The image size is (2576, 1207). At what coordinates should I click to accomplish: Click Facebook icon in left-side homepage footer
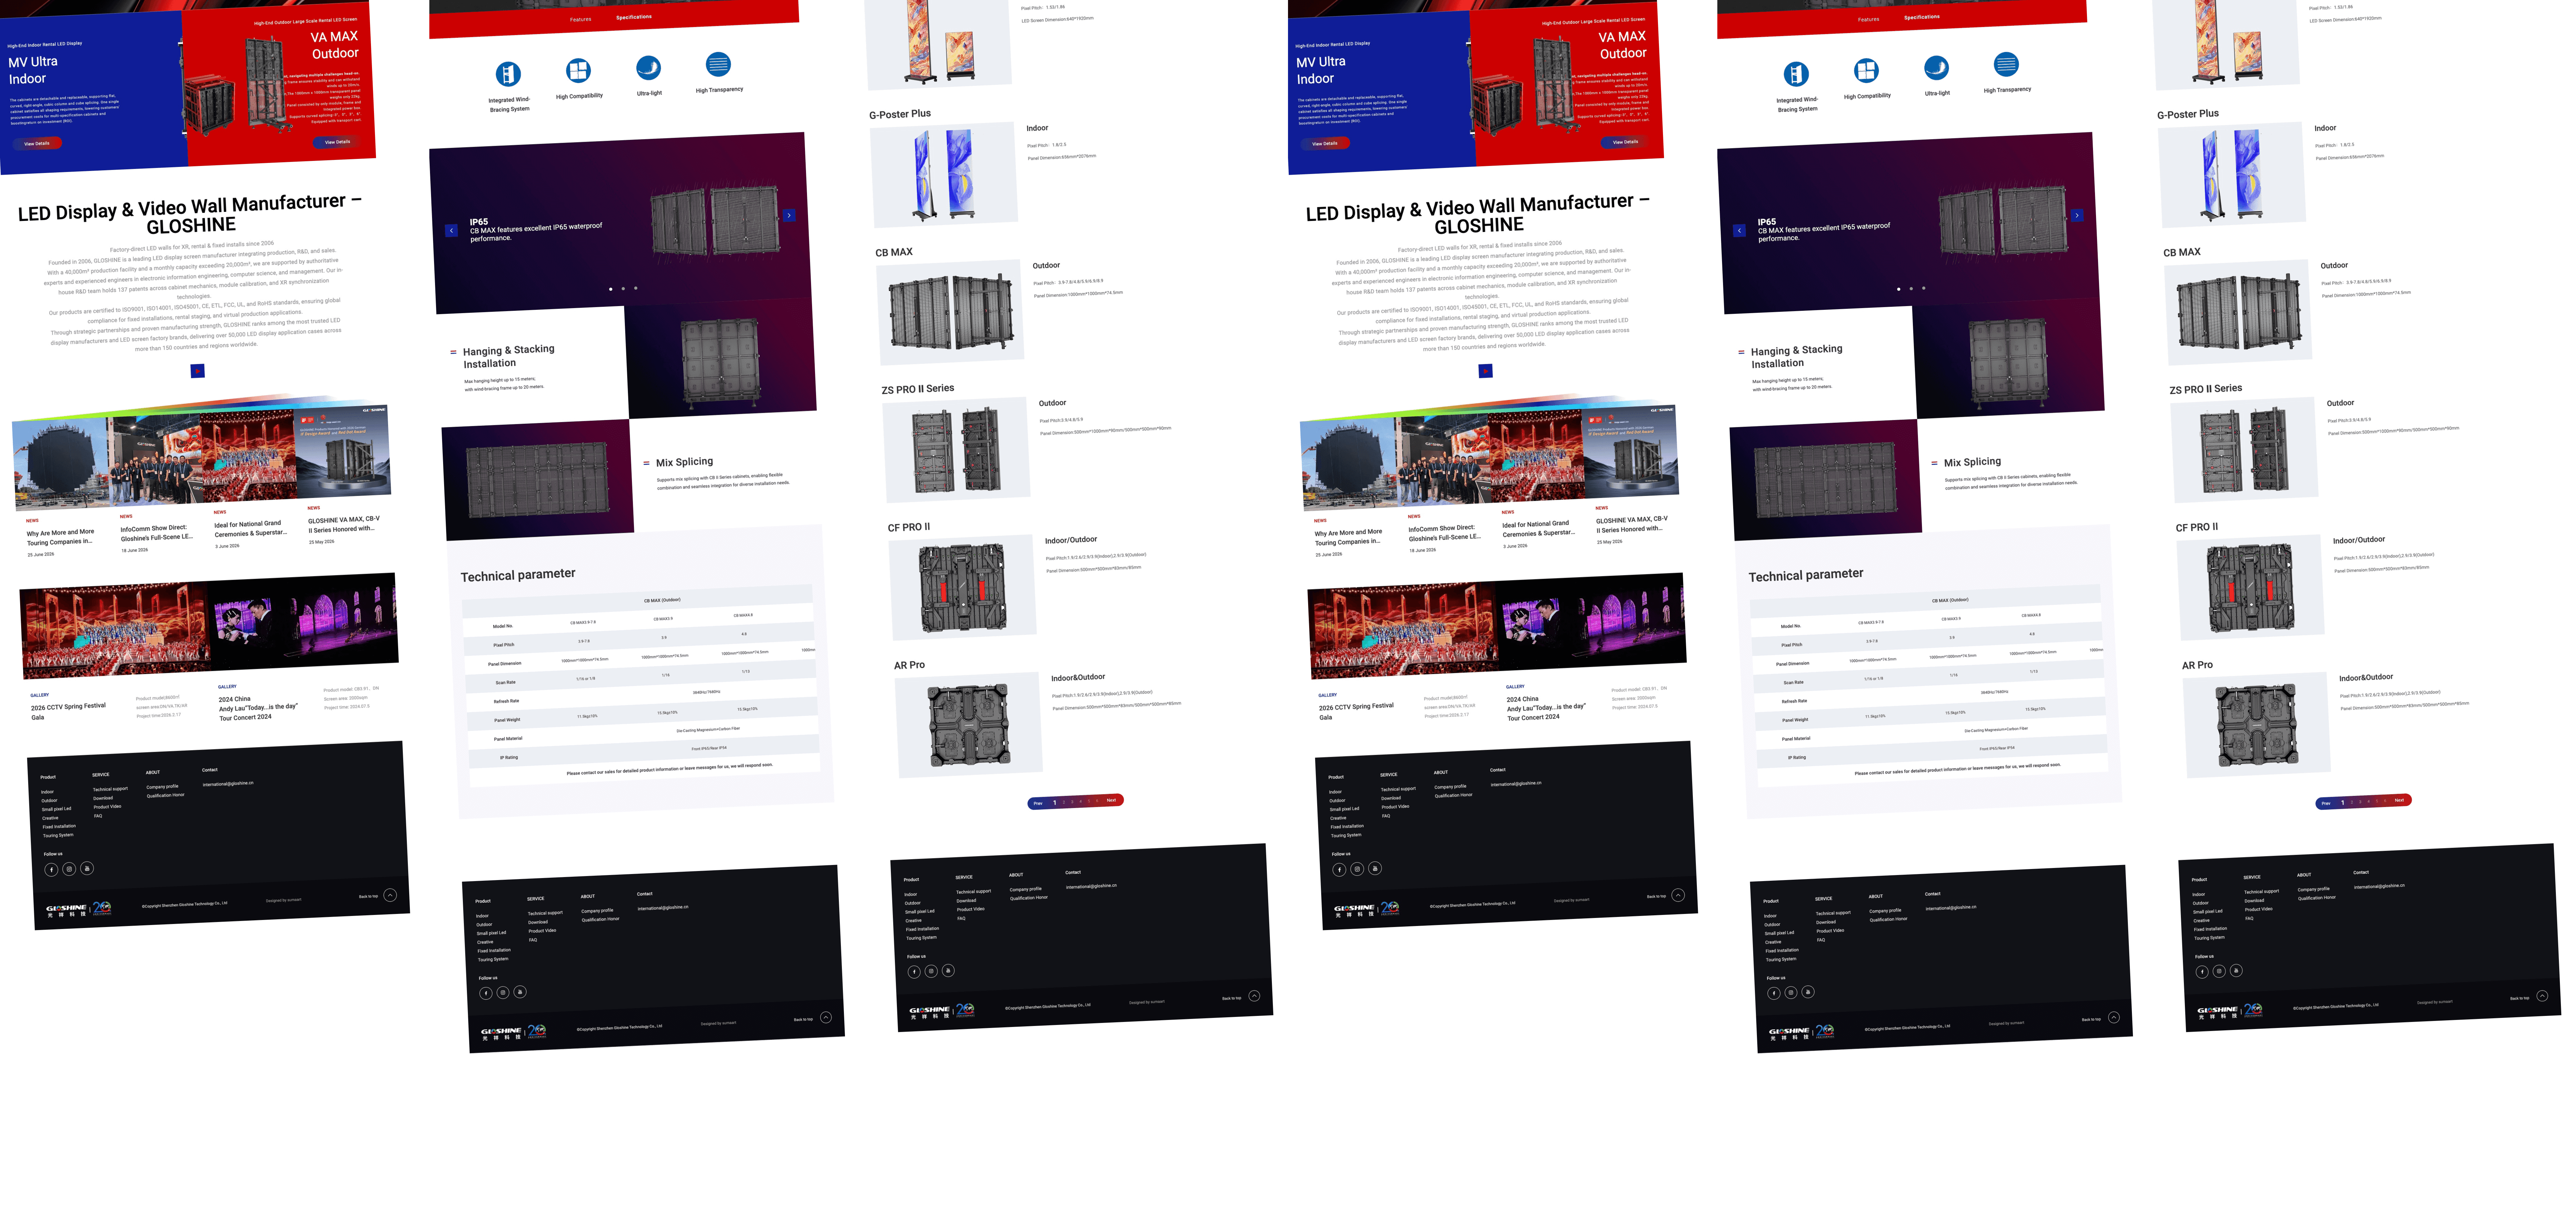51,869
